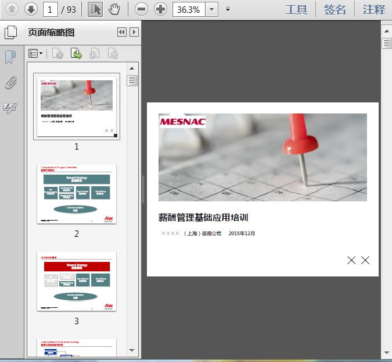Open zoom percentage dropdown arrow

pyautogui.click(x=212, y=9)
